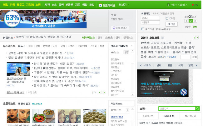
Task: Open 지도 in top navigation
Action: pyautogui.click(x=77, y=5)
